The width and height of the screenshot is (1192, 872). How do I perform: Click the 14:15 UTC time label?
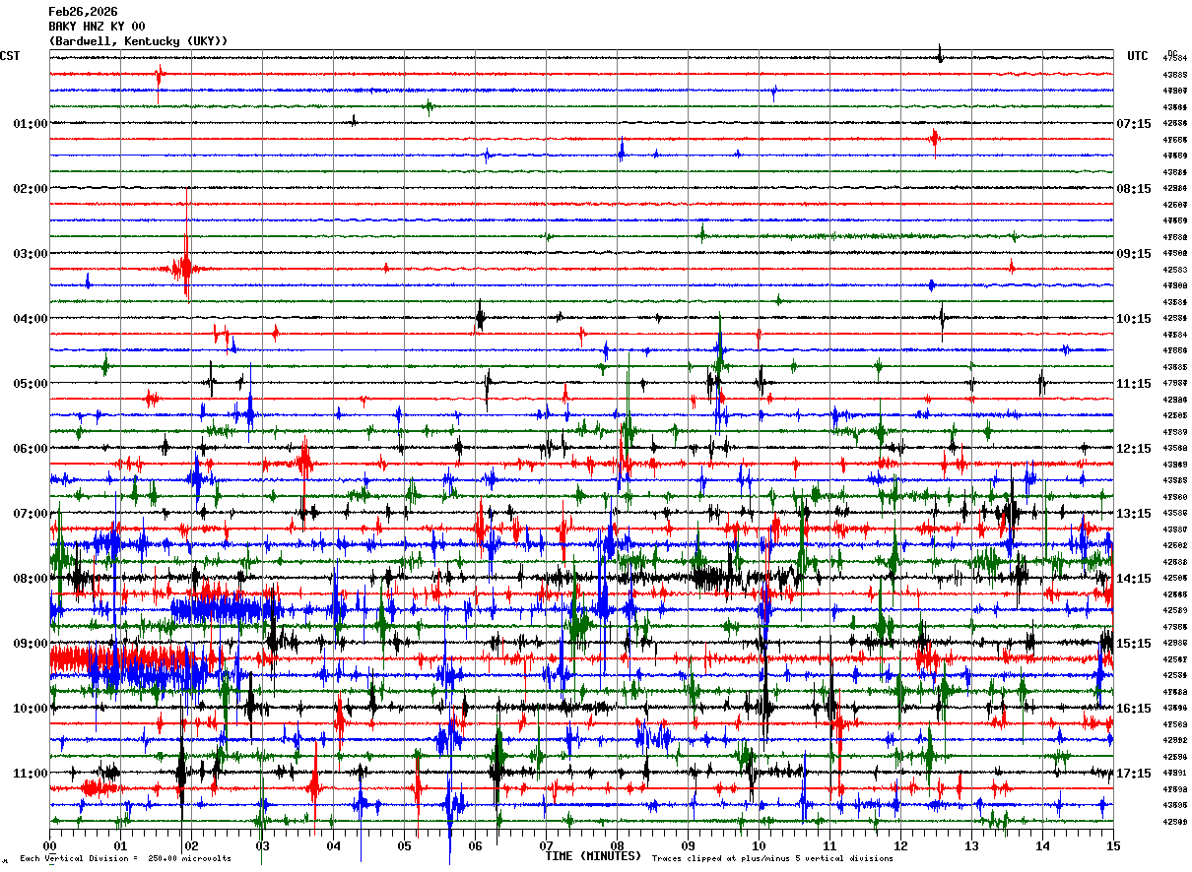coord(1134,579)
